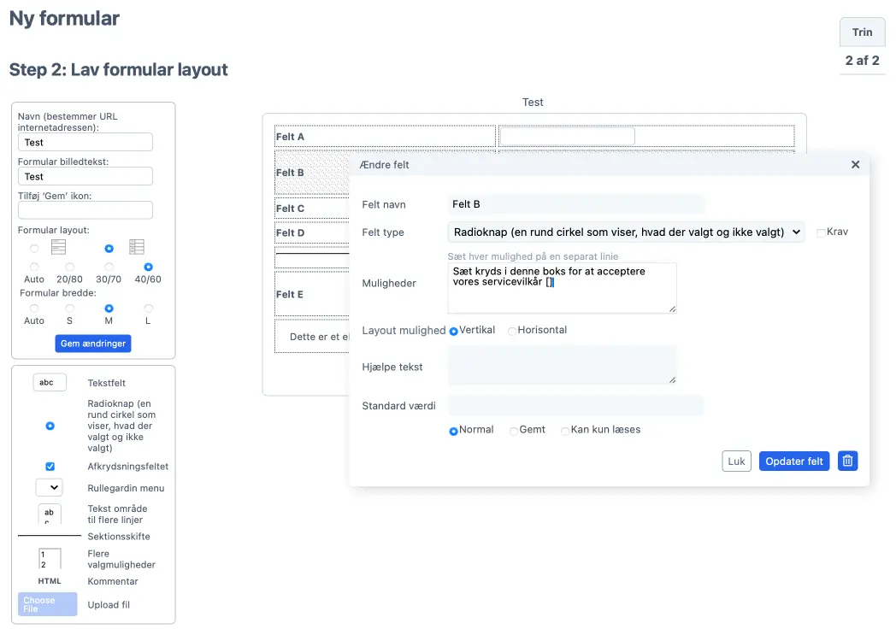
Task: Click the Luk button
Action: [736, 461]
